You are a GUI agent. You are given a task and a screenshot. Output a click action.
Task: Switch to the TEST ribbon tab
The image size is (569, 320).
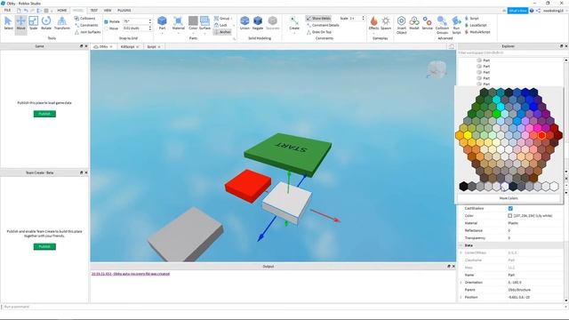tap(93, 11)
